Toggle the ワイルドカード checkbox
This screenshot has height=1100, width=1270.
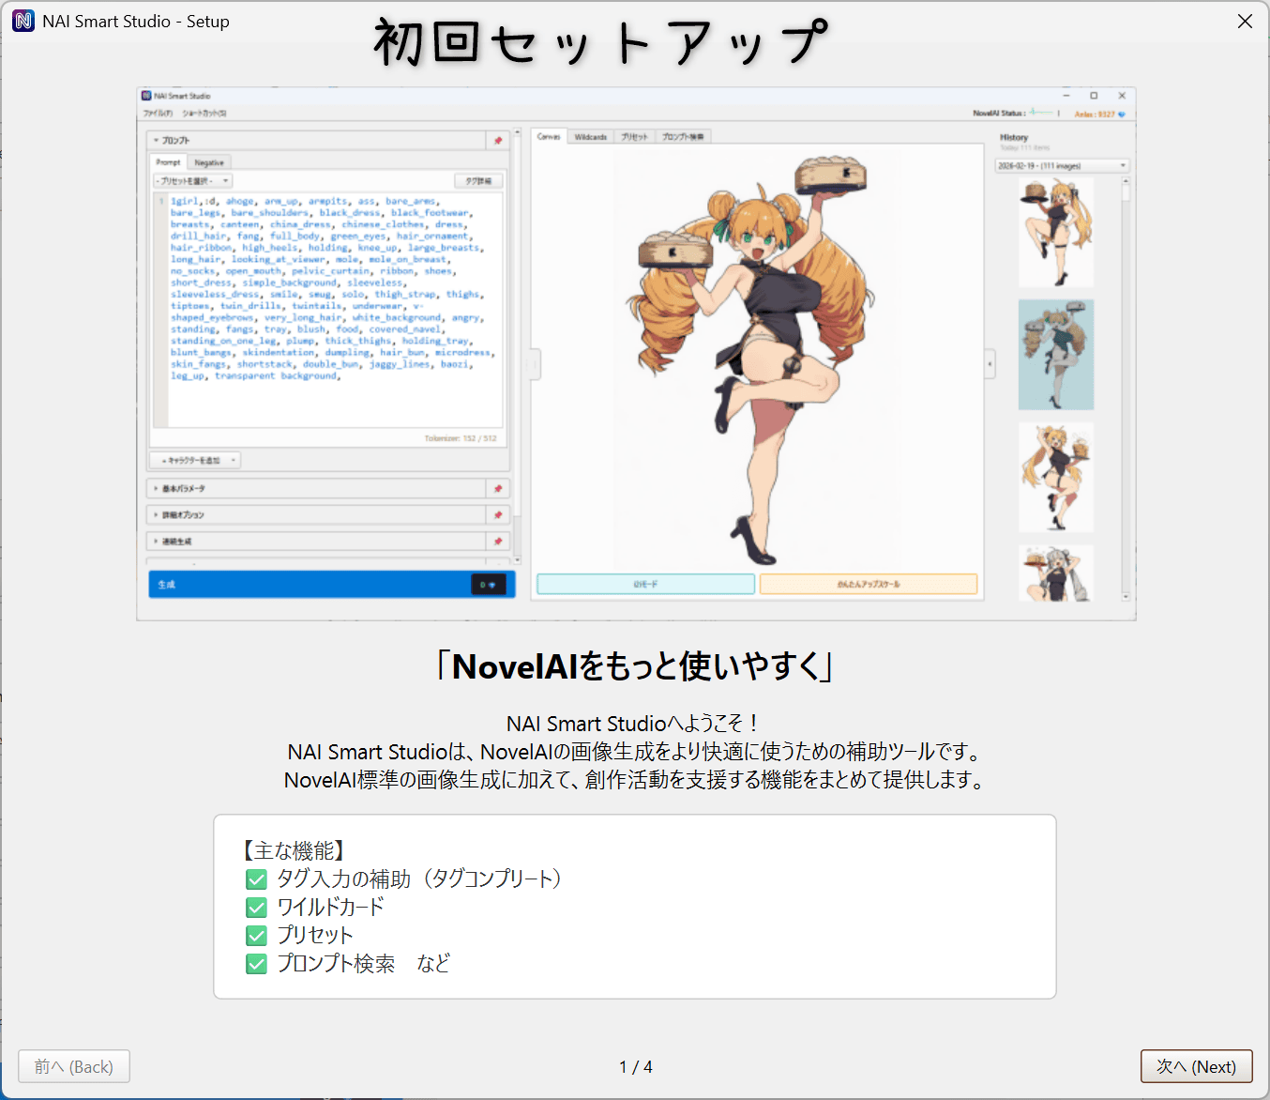coord(256,908)
